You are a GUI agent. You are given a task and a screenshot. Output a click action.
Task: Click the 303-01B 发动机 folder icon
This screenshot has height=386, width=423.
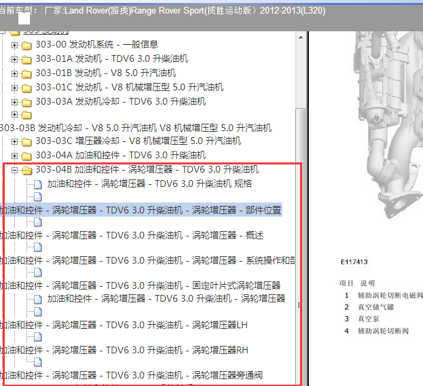(26, 74)
